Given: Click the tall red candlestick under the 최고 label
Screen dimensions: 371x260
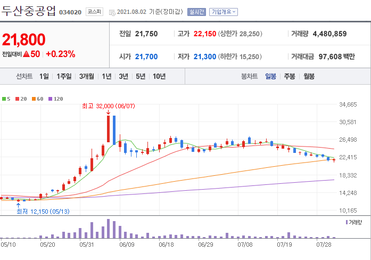Looking at the screenshot, I should pyautogui.click(x=109, y=129).
